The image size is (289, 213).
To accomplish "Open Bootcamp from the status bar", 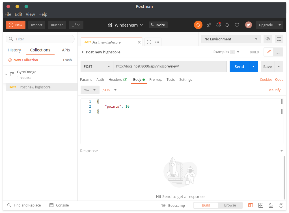I will pos(173,205).
